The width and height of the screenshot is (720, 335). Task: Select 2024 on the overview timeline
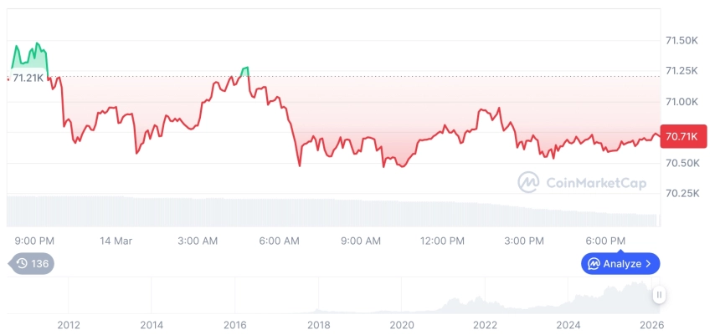tap(568, 325)
